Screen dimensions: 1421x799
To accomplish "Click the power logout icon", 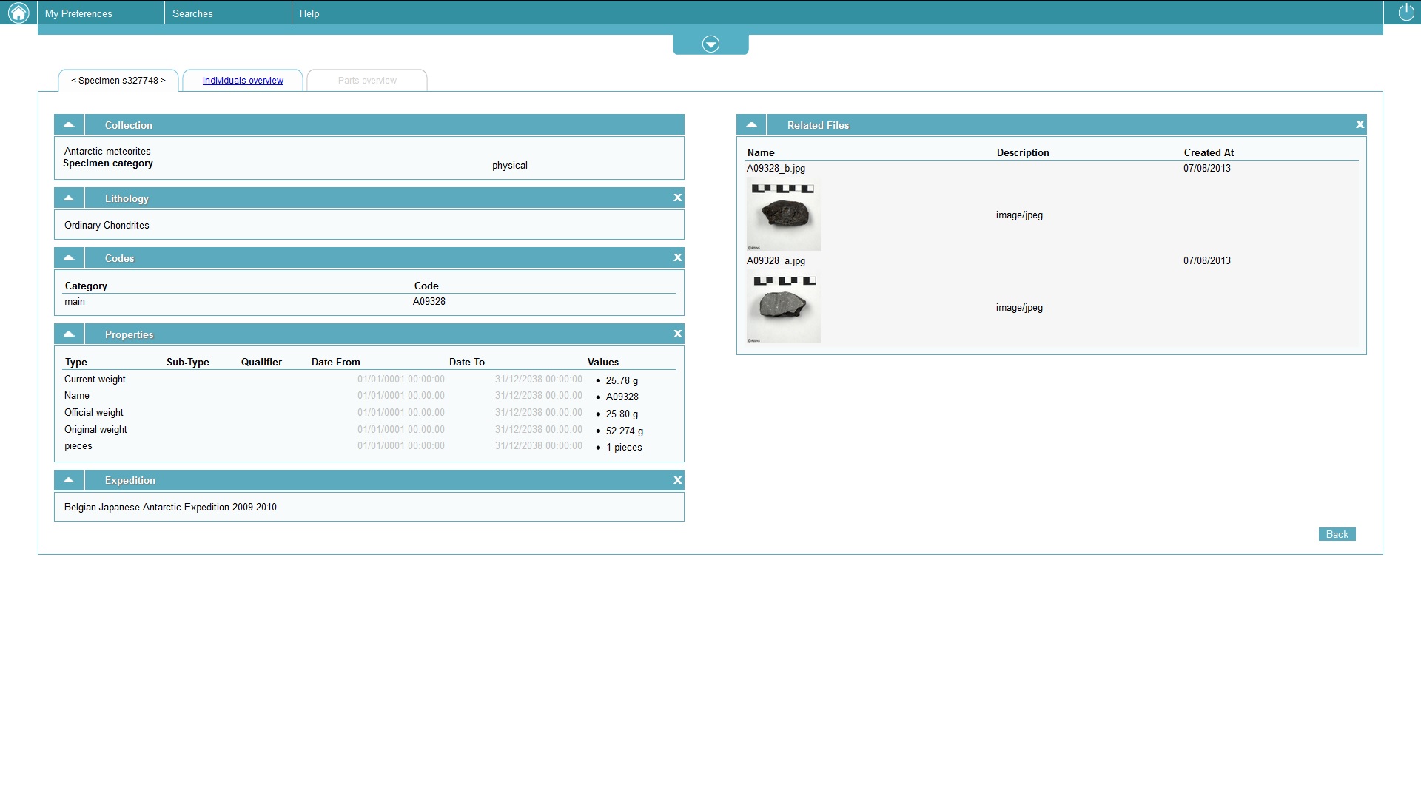I will tap(1406, 13).
